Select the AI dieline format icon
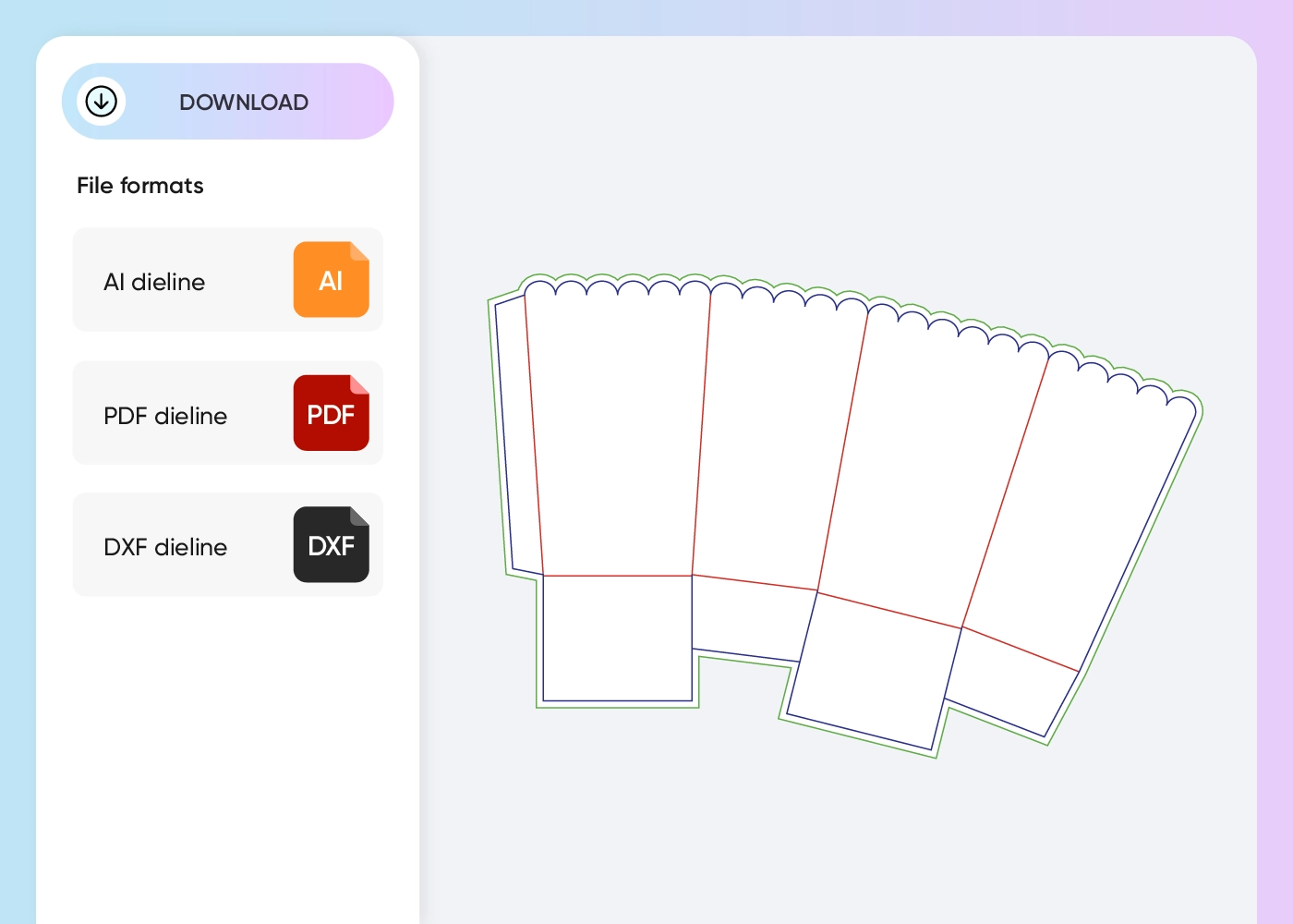The image size is (1293, 924). point(331,279)
